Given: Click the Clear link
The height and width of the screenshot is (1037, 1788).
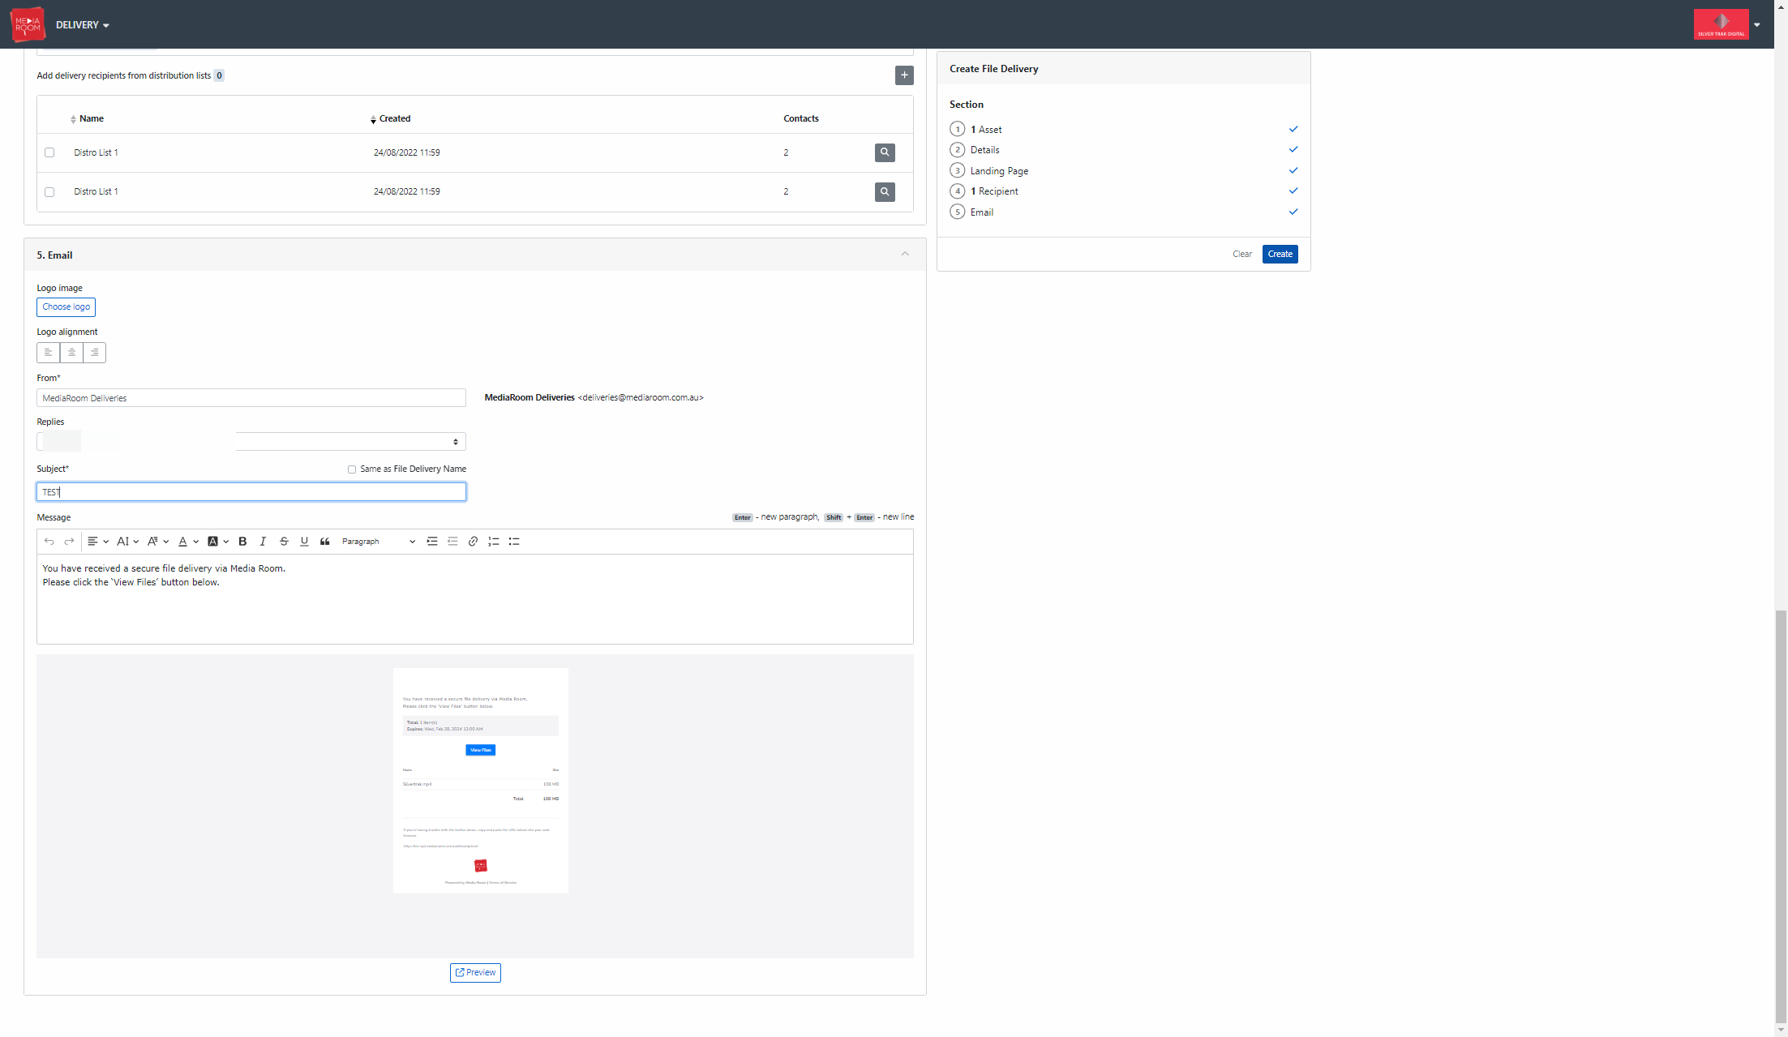Looking at the screenshot, I should pyautogui.click(x=1242, y=255).
